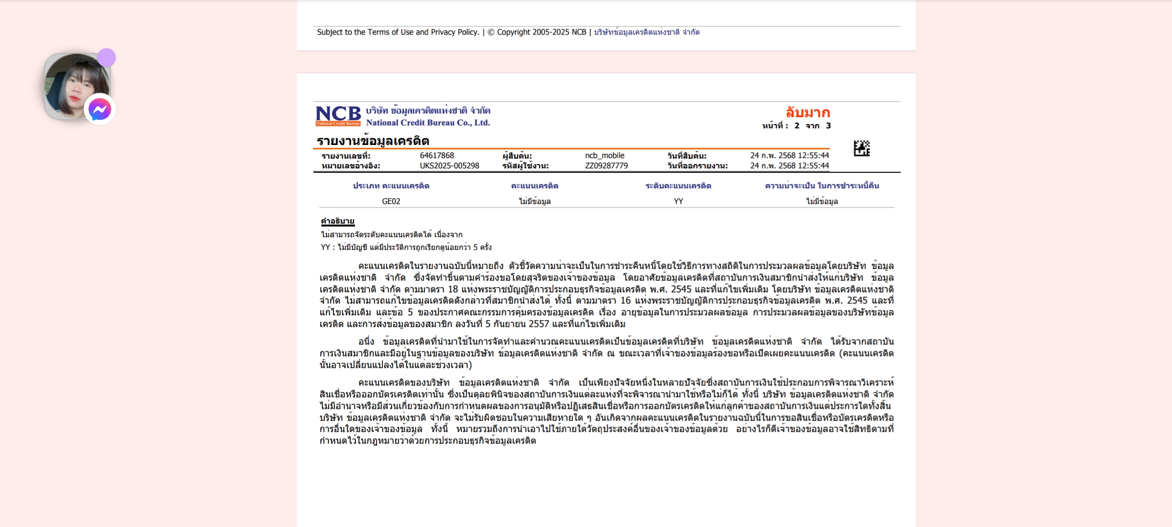Viewport: 1172px width, 527px height.
Task: Select reference number UKS2025-005298
Action: click(x=450, y=166)
